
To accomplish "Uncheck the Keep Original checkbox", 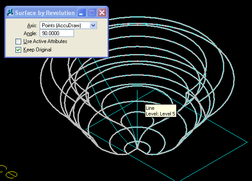I will (18, 50).
